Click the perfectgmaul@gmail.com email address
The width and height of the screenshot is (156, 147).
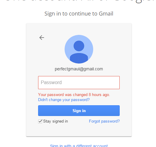click(79, 69)
